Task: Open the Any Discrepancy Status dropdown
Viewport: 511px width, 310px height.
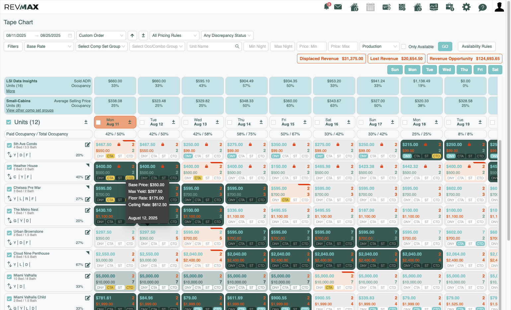Action: [227, 36]
